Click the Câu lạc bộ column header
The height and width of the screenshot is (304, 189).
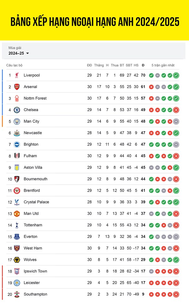(14, 65)
